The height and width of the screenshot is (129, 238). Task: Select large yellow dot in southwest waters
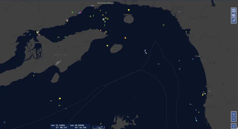click(x=60, y=98)
